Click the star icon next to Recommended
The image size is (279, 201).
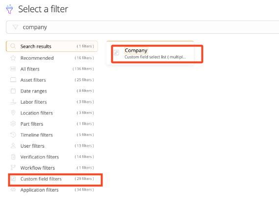[13, 58]
